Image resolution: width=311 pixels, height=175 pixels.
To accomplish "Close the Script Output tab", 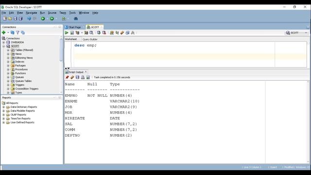I will click(86, 72).
